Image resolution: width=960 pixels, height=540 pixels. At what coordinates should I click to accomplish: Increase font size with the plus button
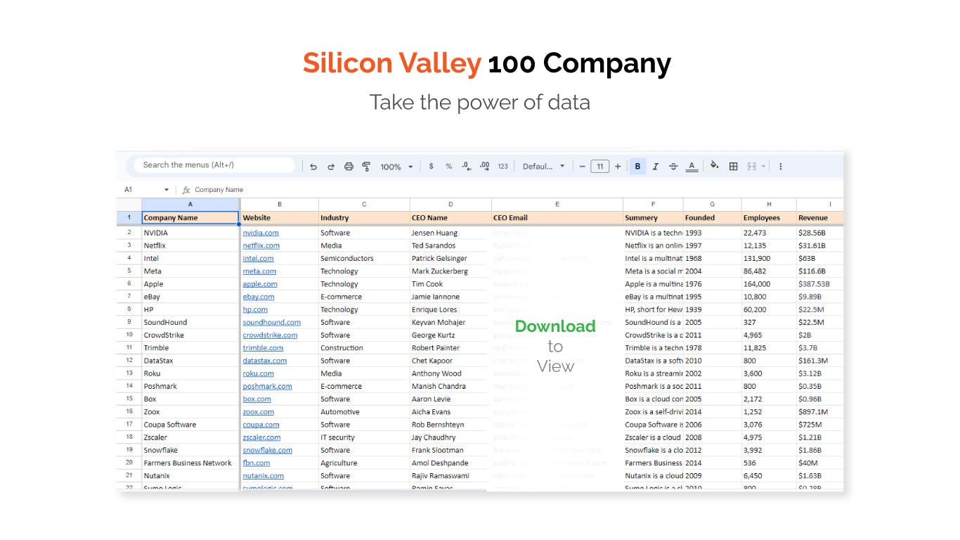[x=618, y=167]
